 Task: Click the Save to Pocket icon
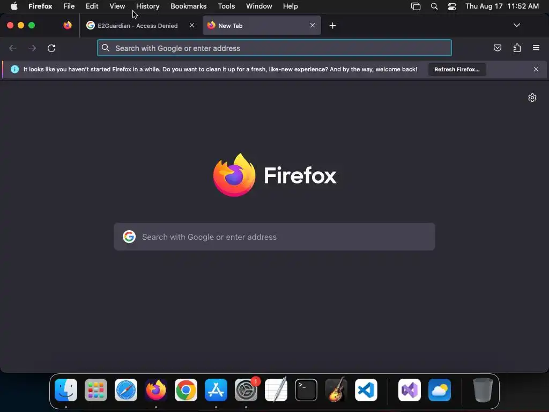pyautogui.click(x=497, y=48)
